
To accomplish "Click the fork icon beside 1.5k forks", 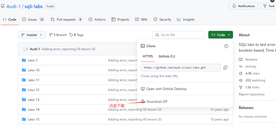I will tap(241, 87).
